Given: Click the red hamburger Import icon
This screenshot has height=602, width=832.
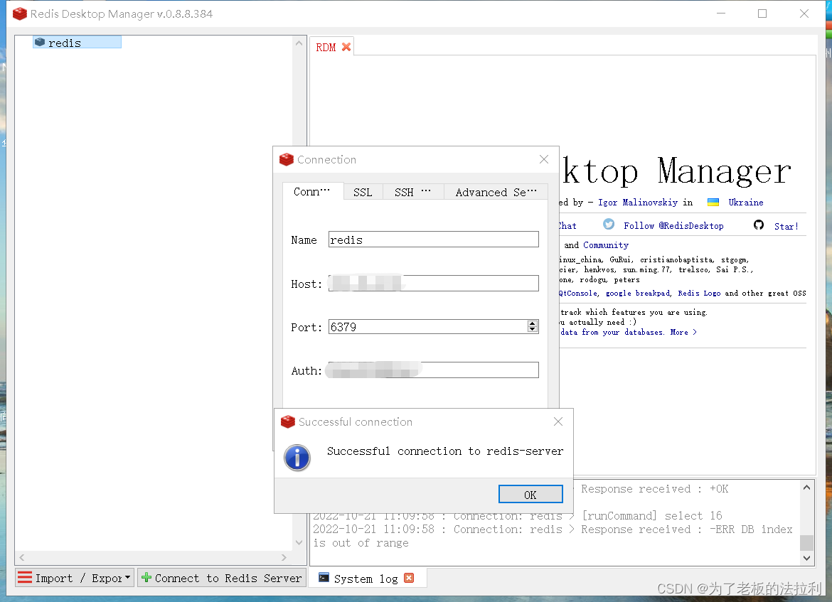Looking at the screenshot, I should pyautogui.click(x=25, y=577).
